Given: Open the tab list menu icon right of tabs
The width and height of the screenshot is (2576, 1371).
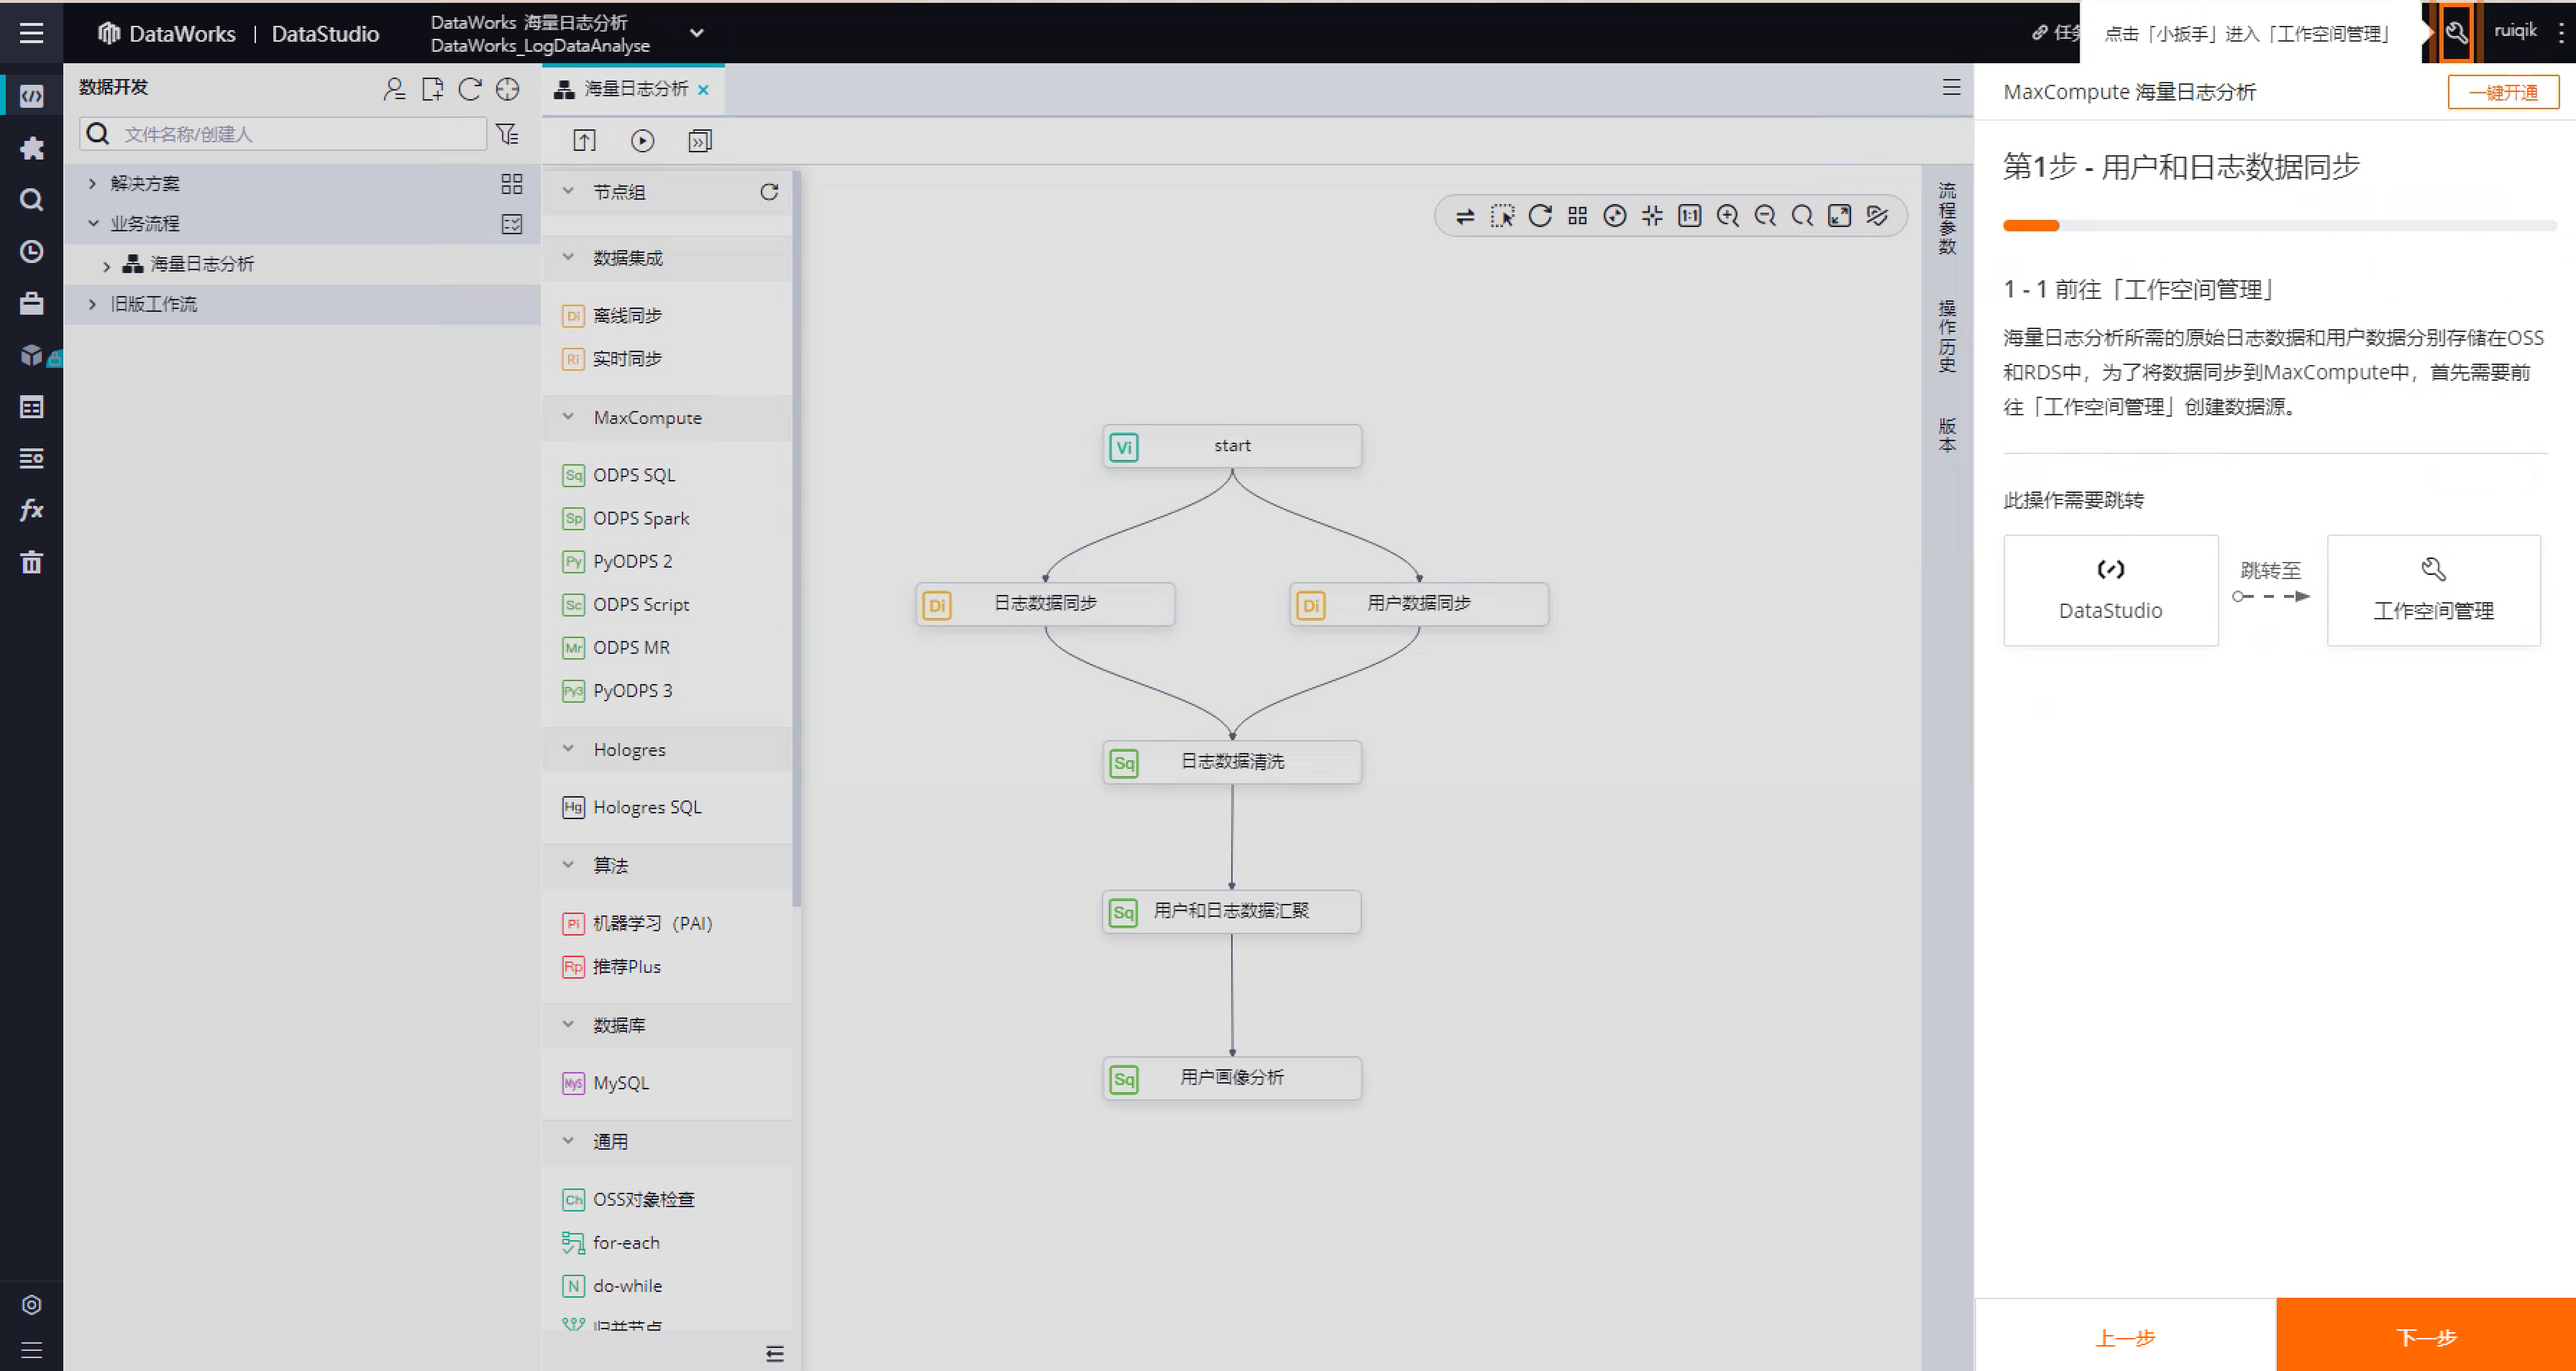Looking at the screenshot, I should click(1951, 88).
